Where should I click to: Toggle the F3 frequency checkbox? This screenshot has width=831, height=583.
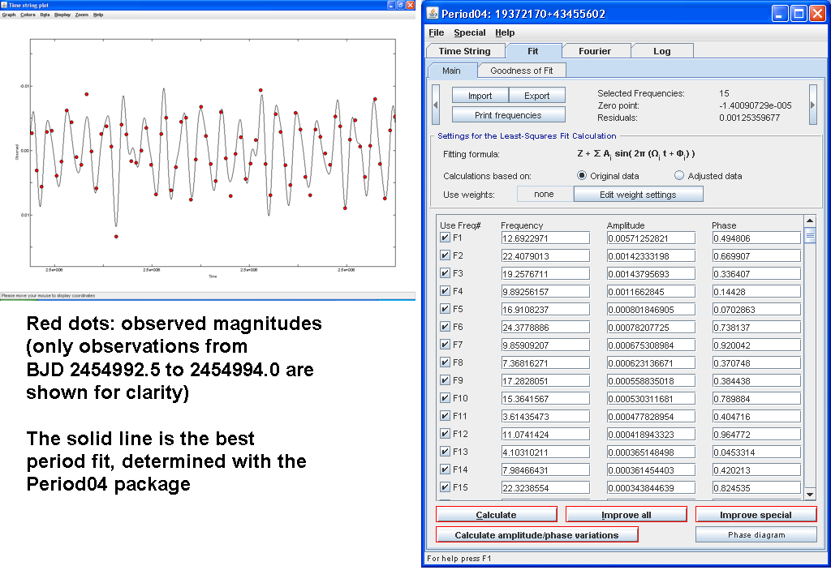point(446,273)
